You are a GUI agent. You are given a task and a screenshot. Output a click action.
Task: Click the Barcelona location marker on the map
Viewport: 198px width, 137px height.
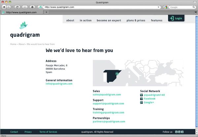117,74
